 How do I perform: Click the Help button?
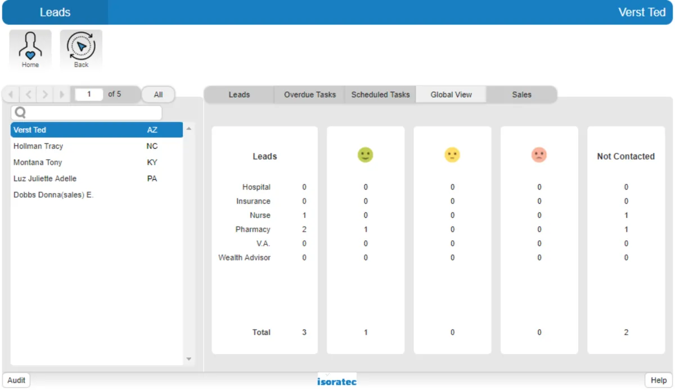click(658, 380)
